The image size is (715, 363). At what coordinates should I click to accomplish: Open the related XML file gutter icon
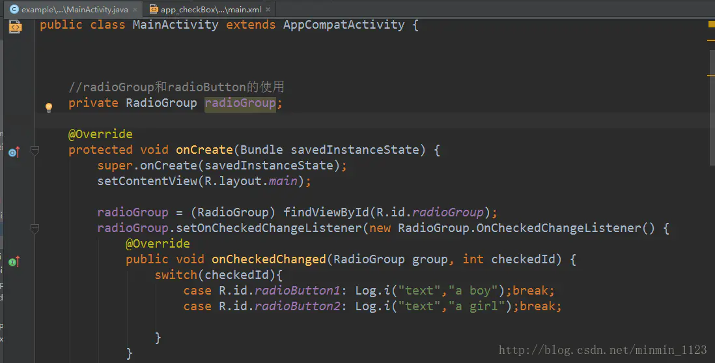click(x=15, y=27)
